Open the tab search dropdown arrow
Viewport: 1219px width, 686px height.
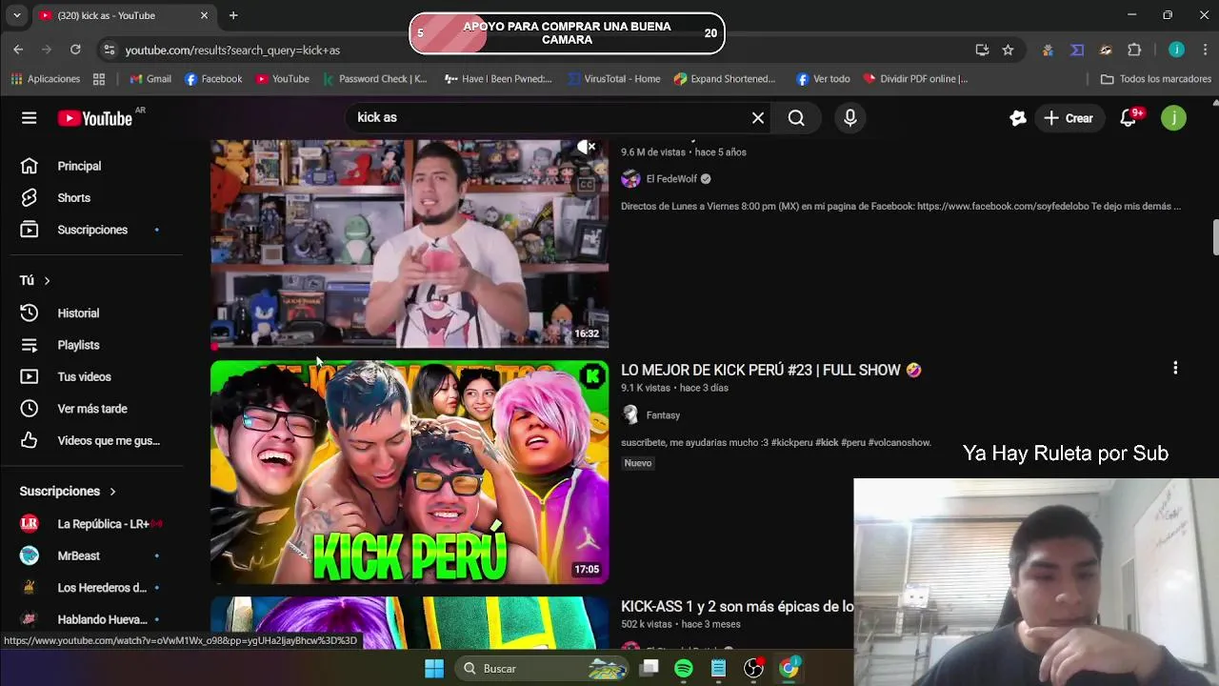click(16, 15)
